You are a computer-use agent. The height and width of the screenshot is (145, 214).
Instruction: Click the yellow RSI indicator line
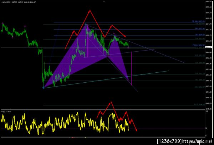[65, 123]
